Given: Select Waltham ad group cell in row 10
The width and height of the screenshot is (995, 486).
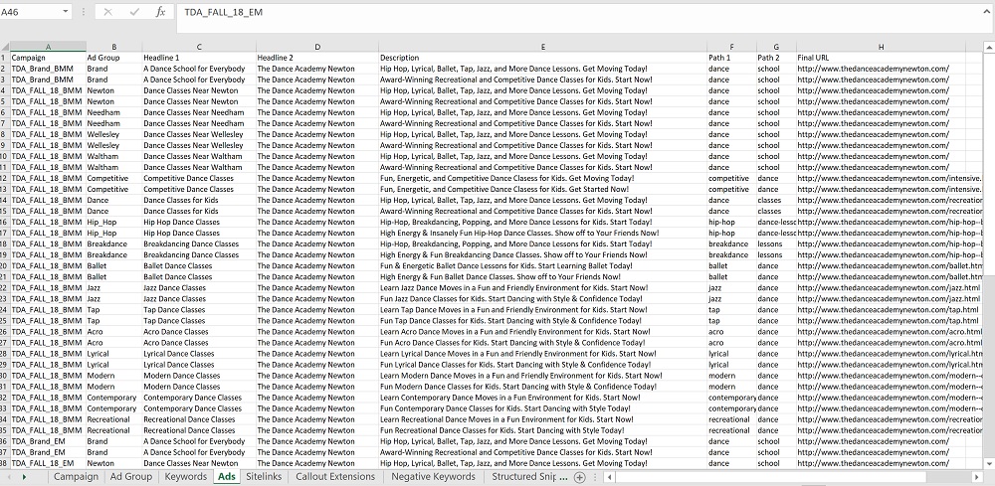Looking at the screenshot, I should click(x=113, y=156).
